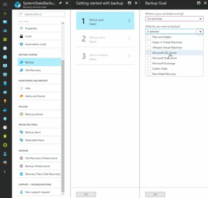Viewport: 208px width, 198px height.
Task: Open Site Recovery Infrastructure menu item
Action: point(39,158)
